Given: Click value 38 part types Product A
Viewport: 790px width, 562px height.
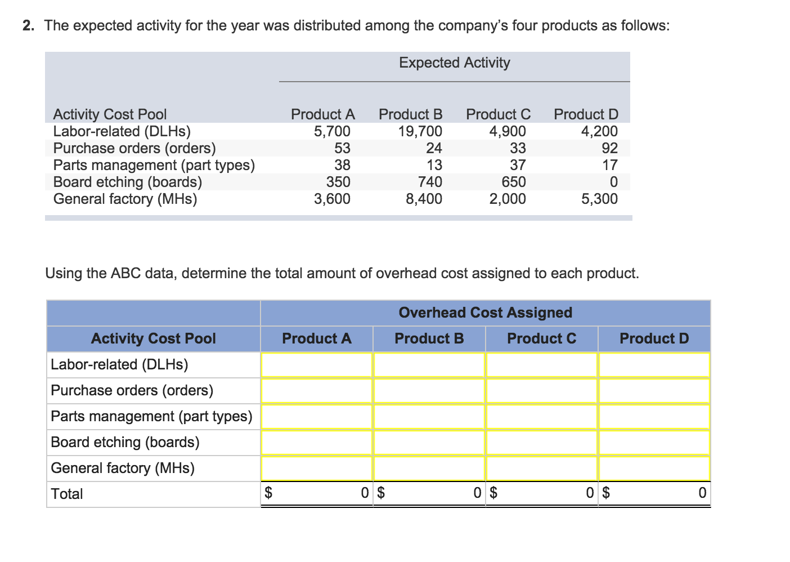Looking at the screenshot, I should click(342, 165).
